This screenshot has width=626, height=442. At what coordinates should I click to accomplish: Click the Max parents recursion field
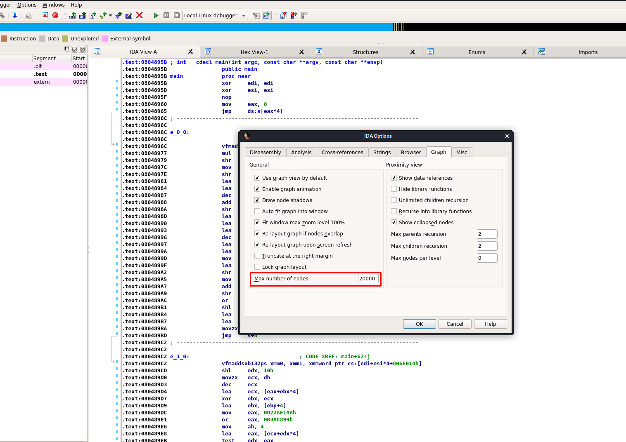487,234
